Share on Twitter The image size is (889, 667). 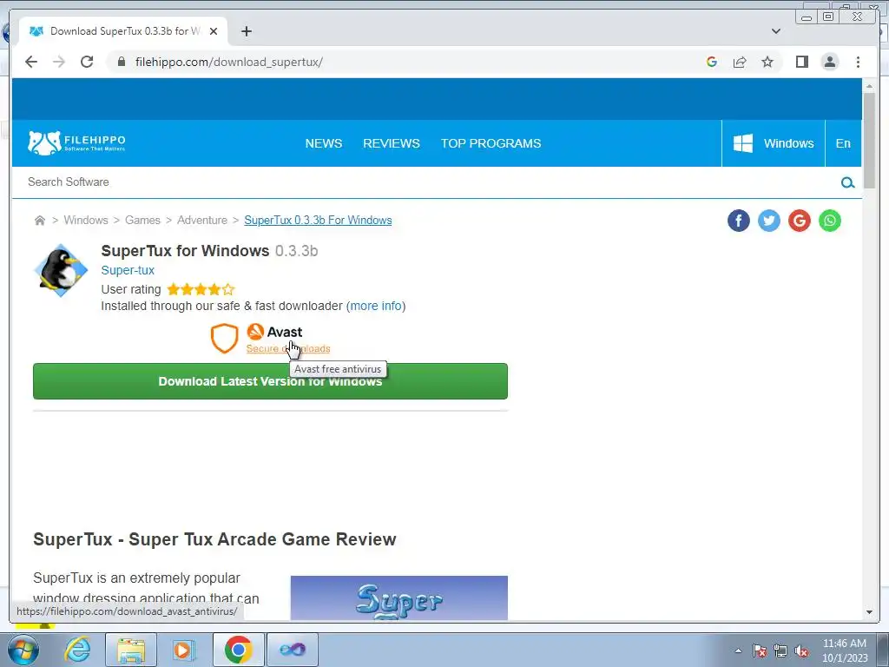tap(769, 221)
